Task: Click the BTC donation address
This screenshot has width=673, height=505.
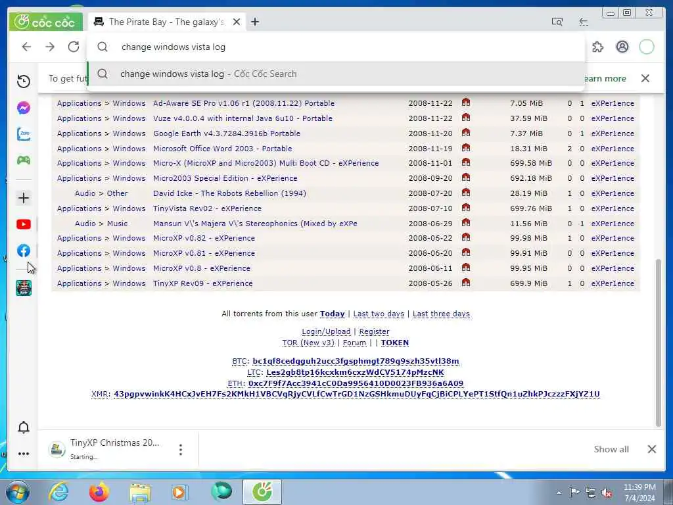Action: tap(356, 361)
